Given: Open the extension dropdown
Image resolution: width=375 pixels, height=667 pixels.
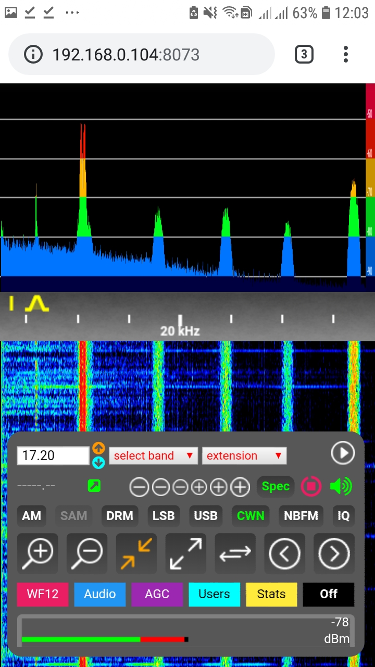Looking at the screenshot, I should click(244, 456).
